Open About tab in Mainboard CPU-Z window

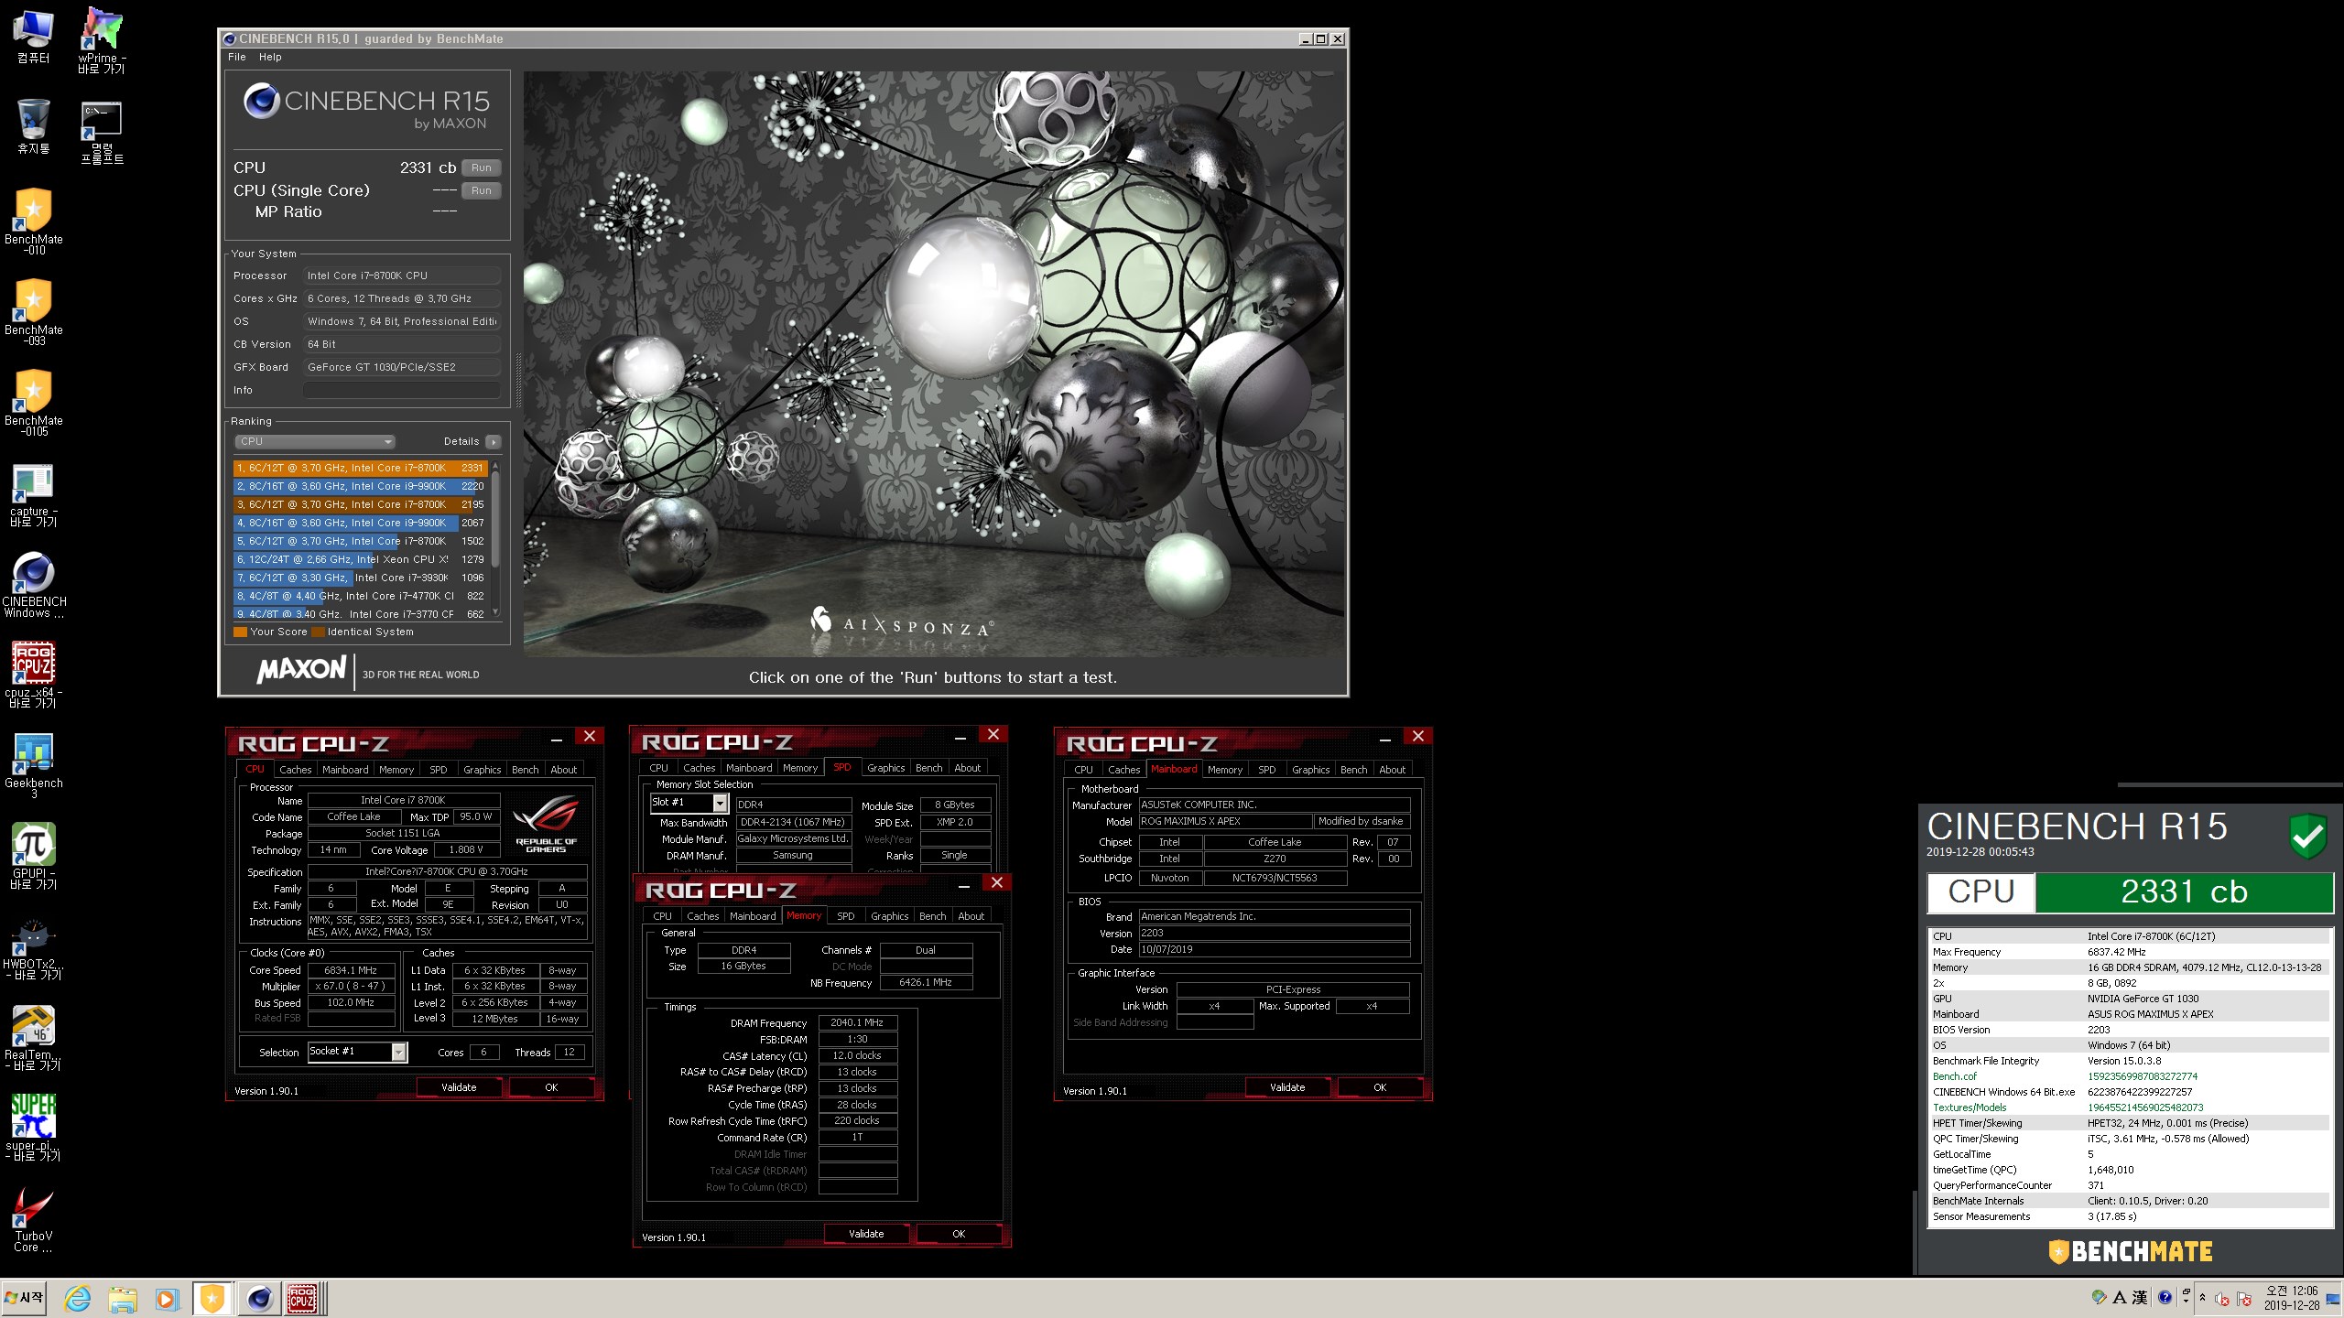[1392, 770]
